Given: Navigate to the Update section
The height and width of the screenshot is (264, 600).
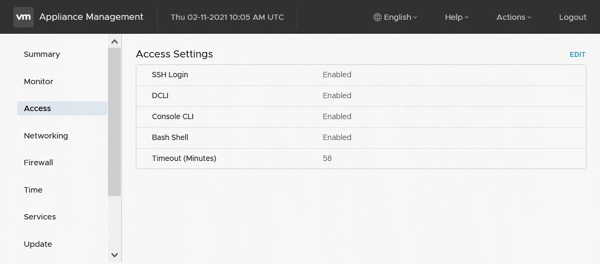Looking at the screenshot, I should click(38, 244).
